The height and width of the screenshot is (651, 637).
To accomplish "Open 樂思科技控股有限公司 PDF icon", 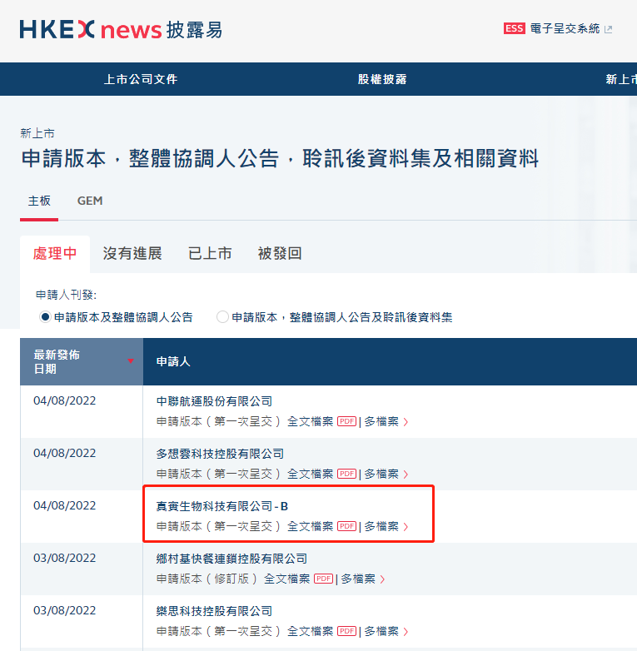I will 346,631.
